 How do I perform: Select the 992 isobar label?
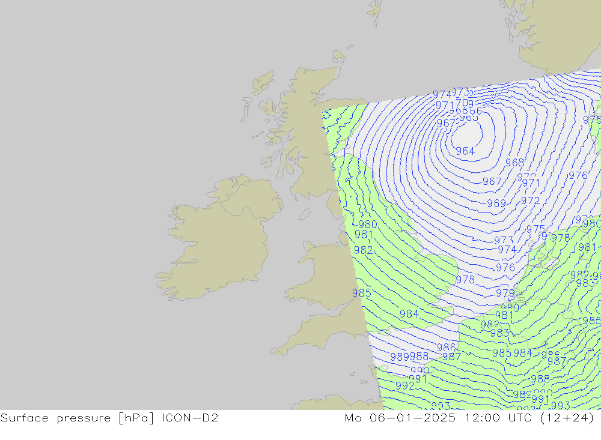404,385
